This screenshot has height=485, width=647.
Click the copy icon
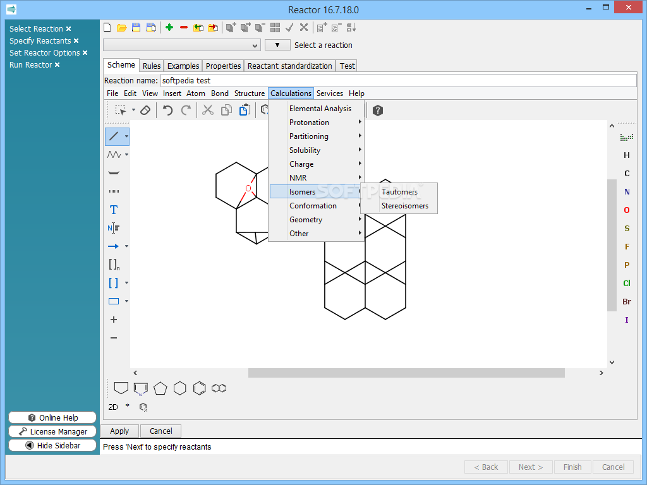pyautogui.click(x=226, y=110)
